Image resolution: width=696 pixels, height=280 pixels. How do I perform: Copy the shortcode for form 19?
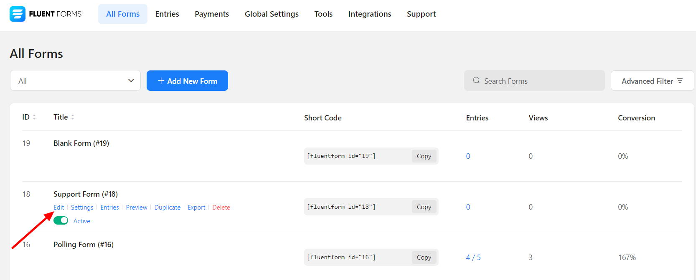pyautogui.click(x=424, y=156)
